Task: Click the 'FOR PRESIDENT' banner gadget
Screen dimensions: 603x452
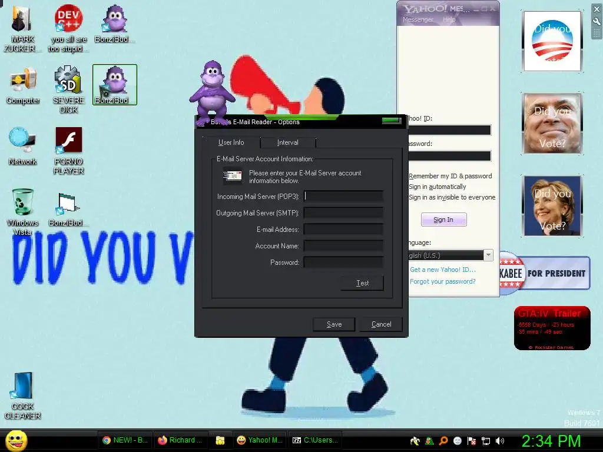Action: (x=545, y=273)
